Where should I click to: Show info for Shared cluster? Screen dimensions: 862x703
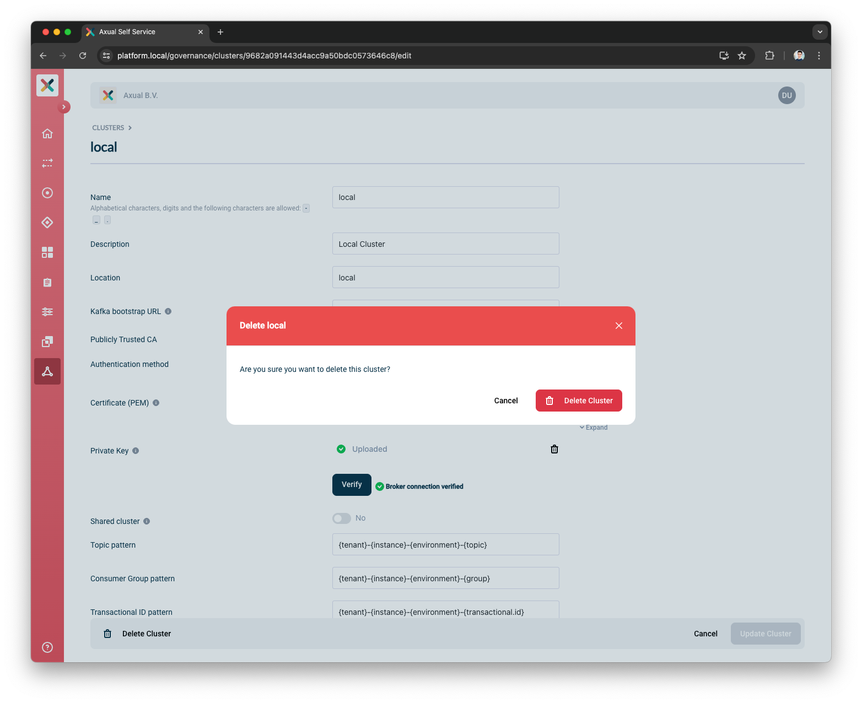(147, 521)
